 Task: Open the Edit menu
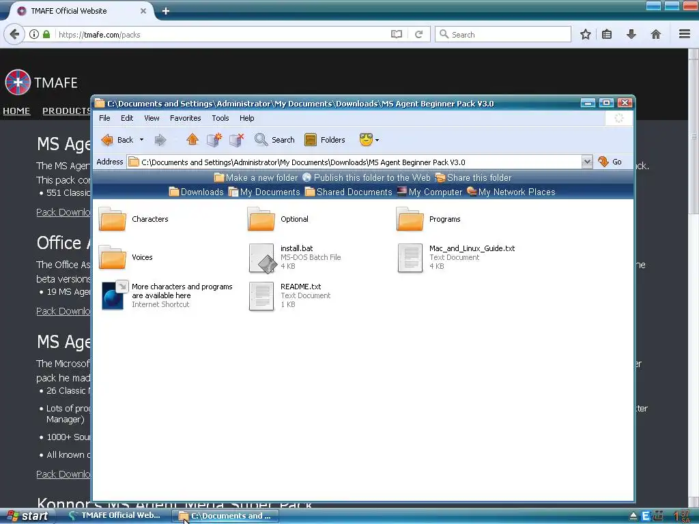[127, 118]
